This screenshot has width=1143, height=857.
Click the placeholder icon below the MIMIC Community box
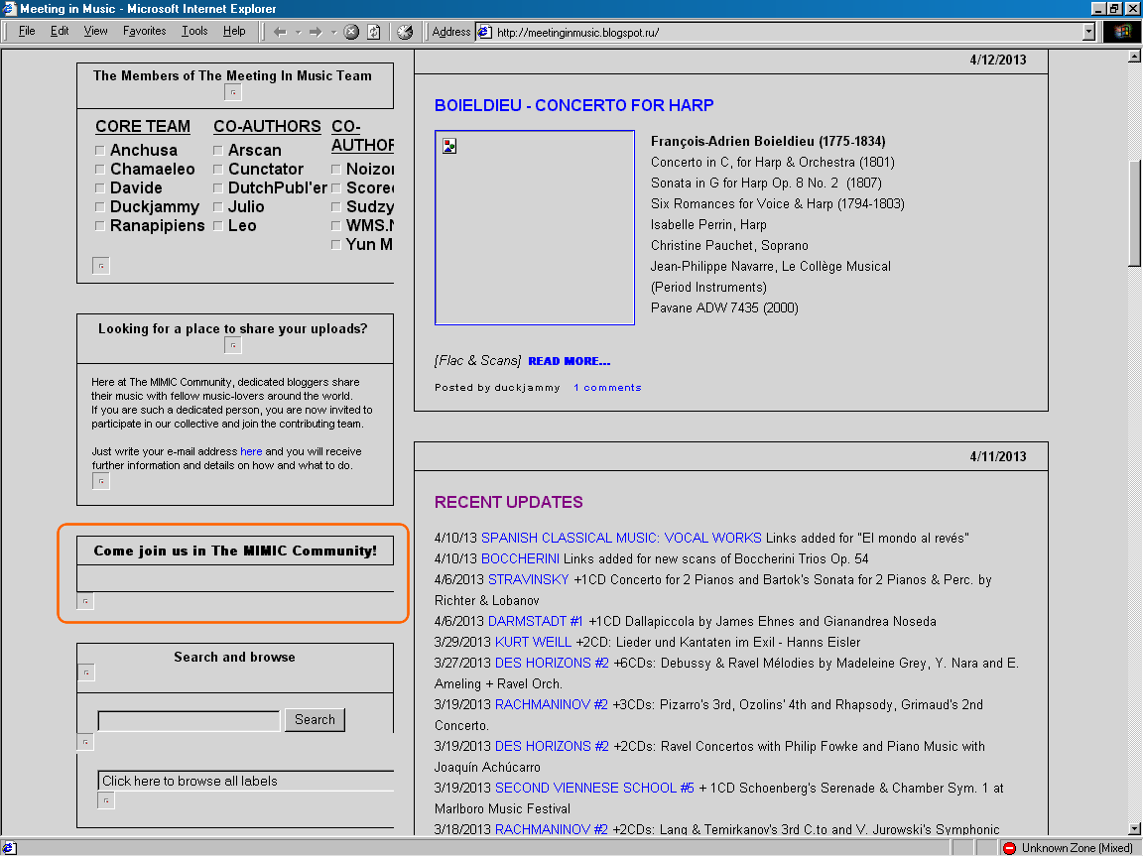pyautogui.click(x=85, y=601)
